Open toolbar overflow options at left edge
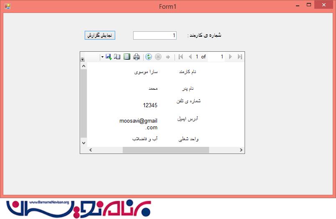The width and height of the screenshot is (336, 219). coord(83,59)
